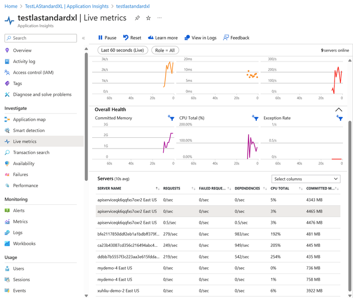Sort by Server Name column
Viewport: 353px width, 298px height.
tap(158, 188)
